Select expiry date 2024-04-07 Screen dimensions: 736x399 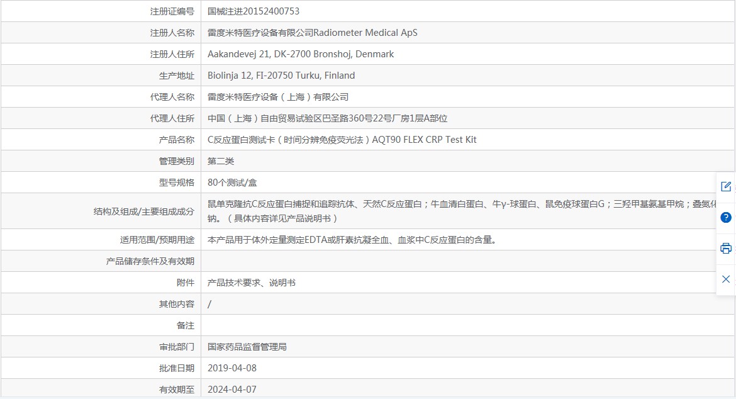[232, 390]
